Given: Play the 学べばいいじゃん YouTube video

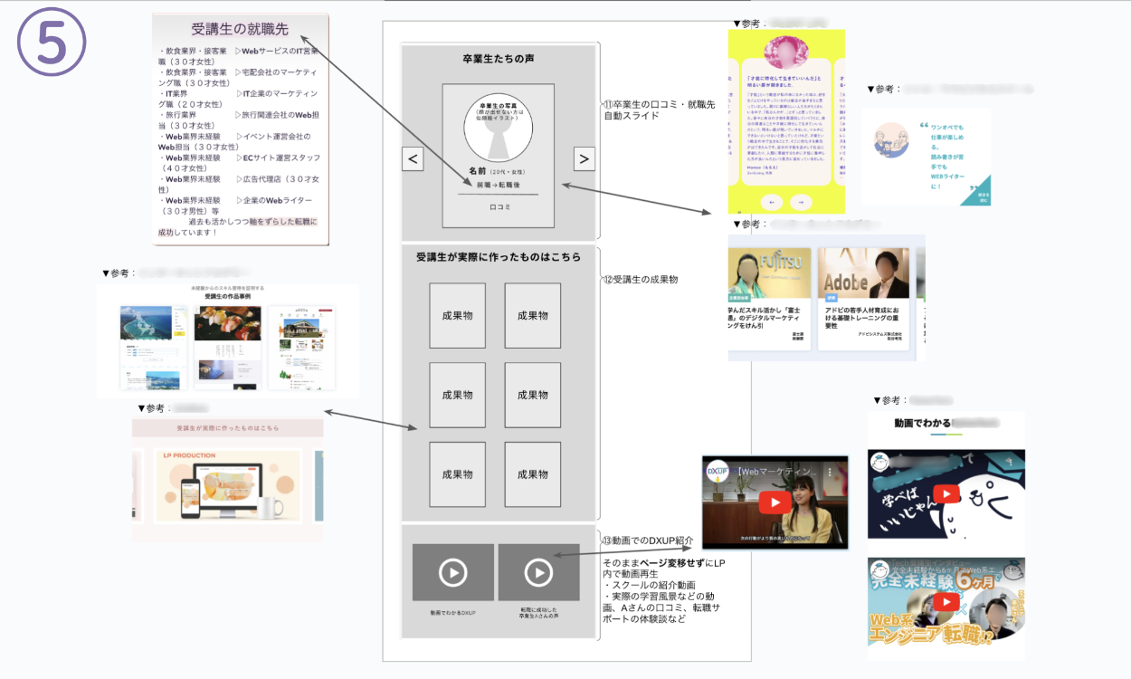Looking at the screenshot, I should click(946, 494).
